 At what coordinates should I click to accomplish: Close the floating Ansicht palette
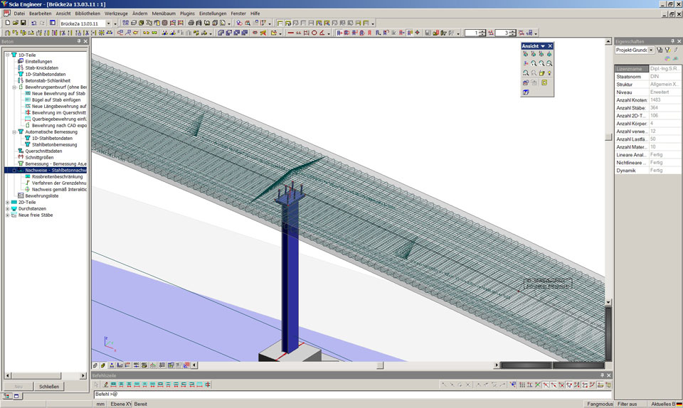point(550,46)
